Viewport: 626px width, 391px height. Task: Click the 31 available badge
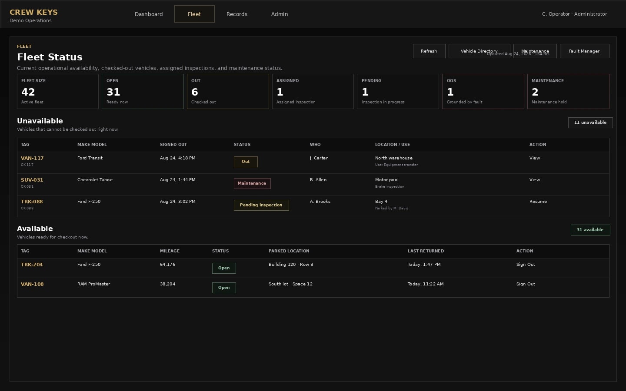point(590,230)
